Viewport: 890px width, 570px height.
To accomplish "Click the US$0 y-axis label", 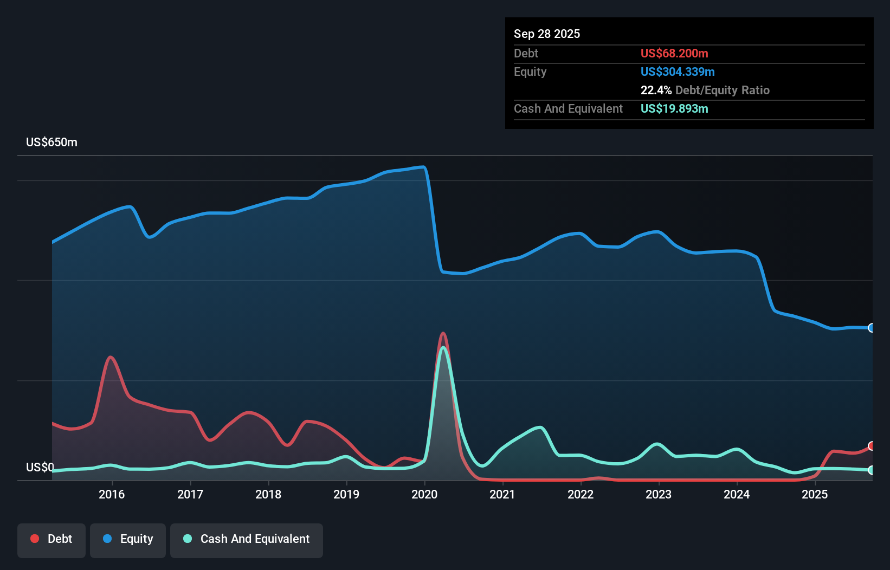I will click(40, 467).
